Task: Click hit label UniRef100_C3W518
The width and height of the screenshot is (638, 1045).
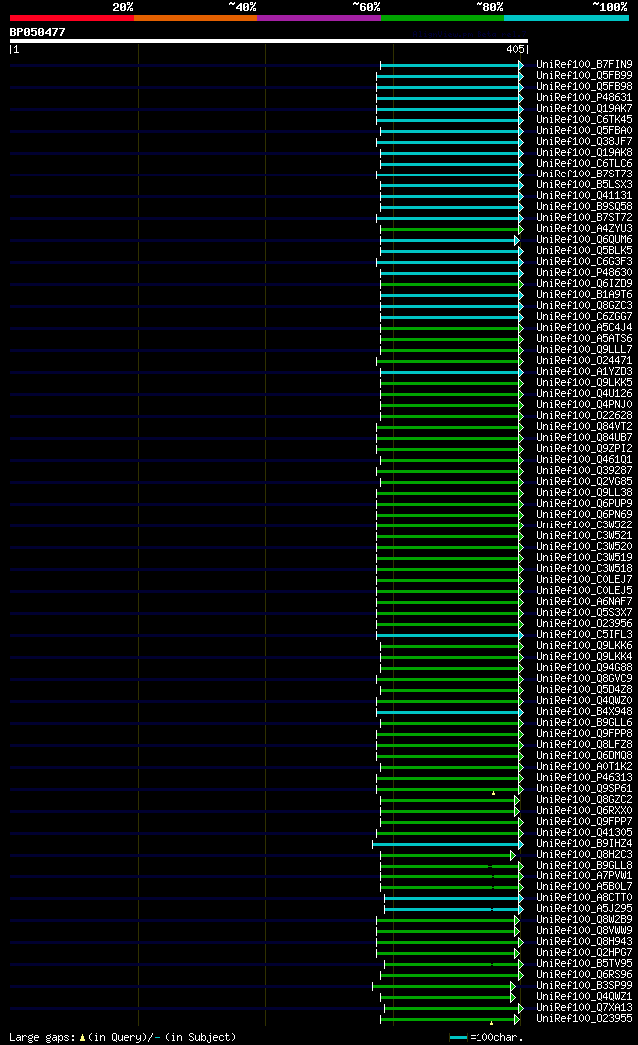Action: point(585,568)
